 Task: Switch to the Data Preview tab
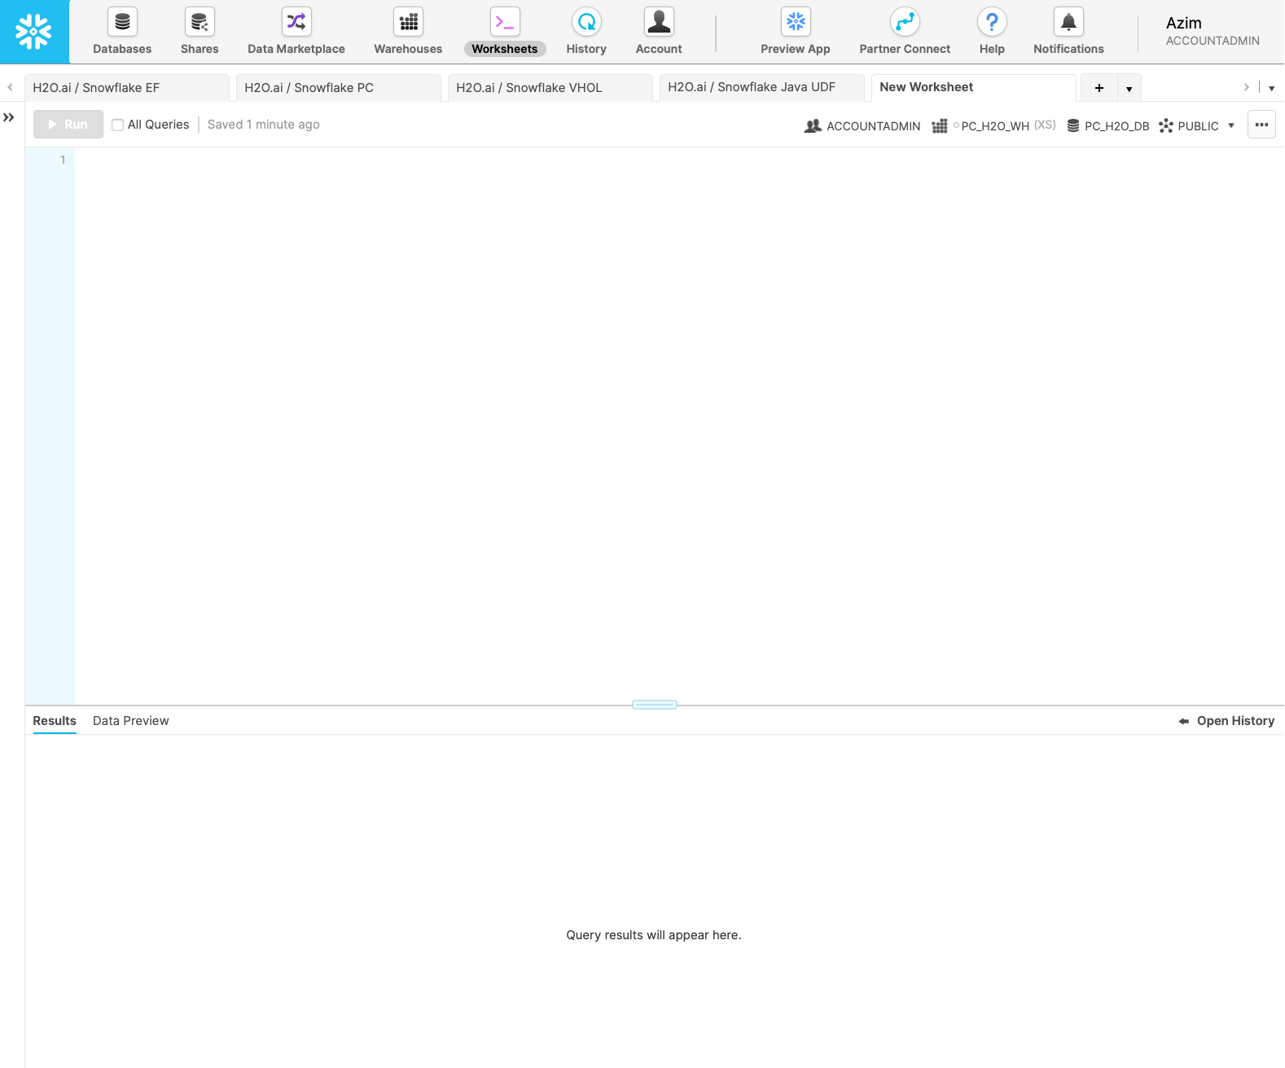pyautogui.click(x=130, y=721)
